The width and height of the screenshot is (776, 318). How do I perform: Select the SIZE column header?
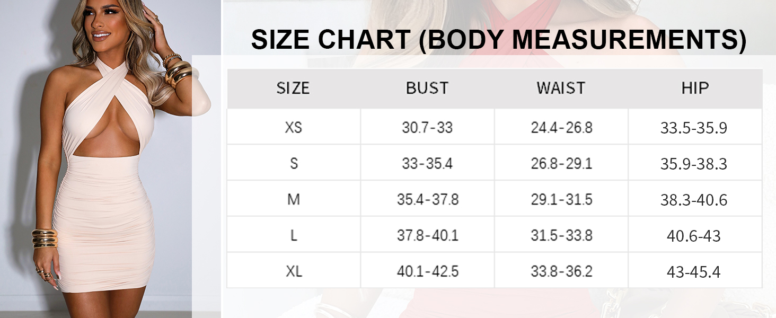click(293, 88)
